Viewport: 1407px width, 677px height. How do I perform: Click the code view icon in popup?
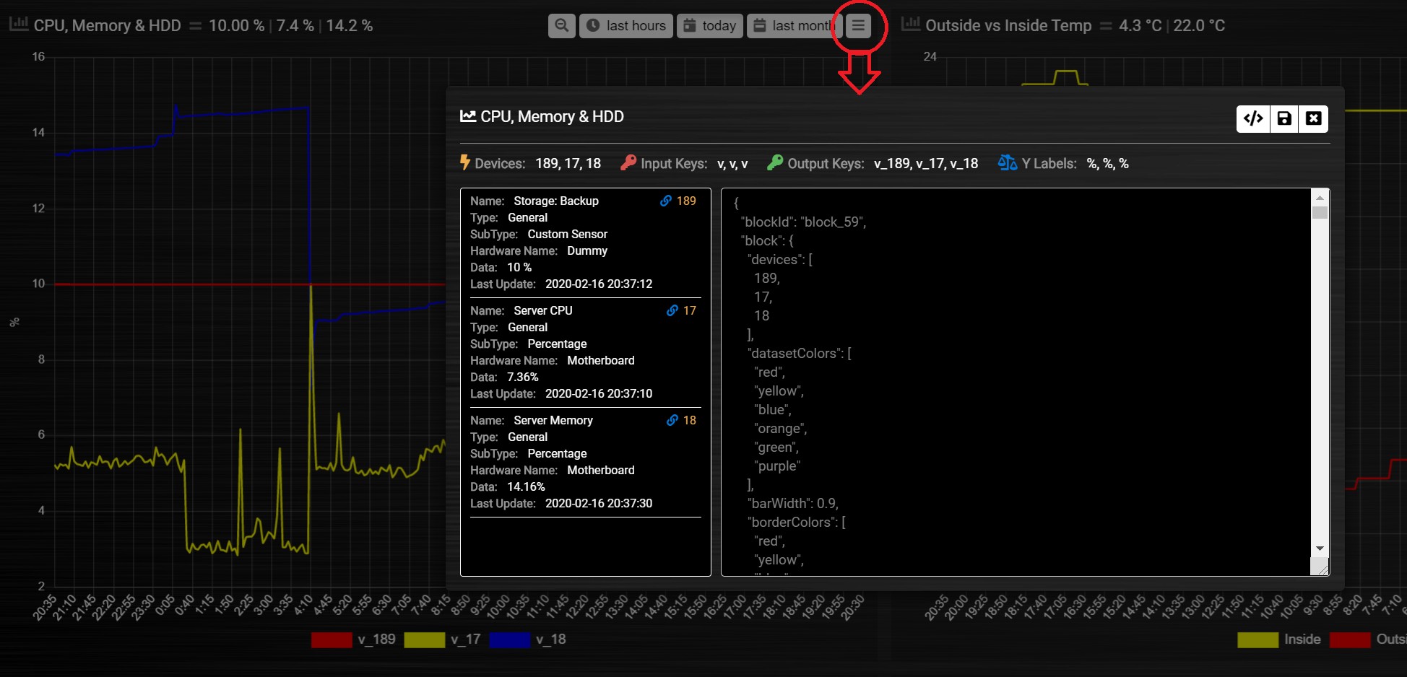tap(1253, 118)
